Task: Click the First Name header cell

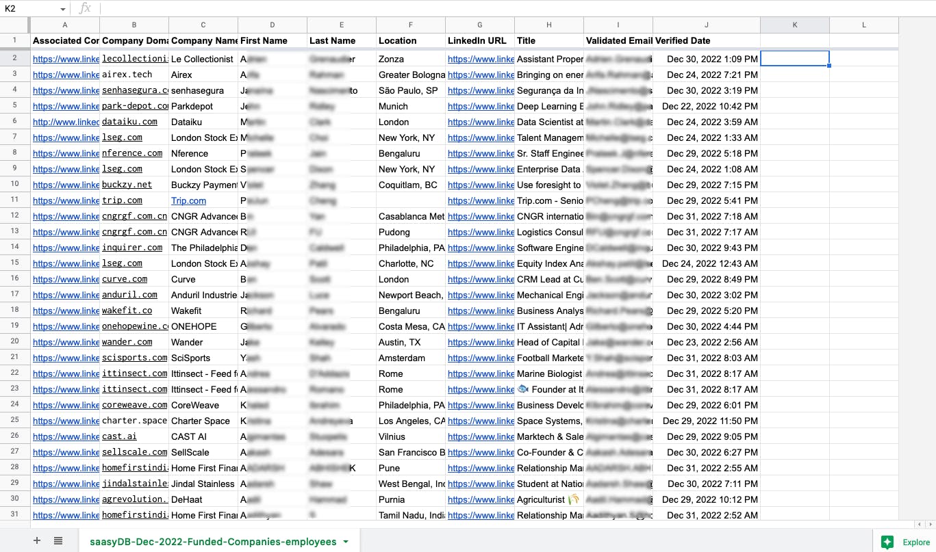Action: (x=273, y=41)
